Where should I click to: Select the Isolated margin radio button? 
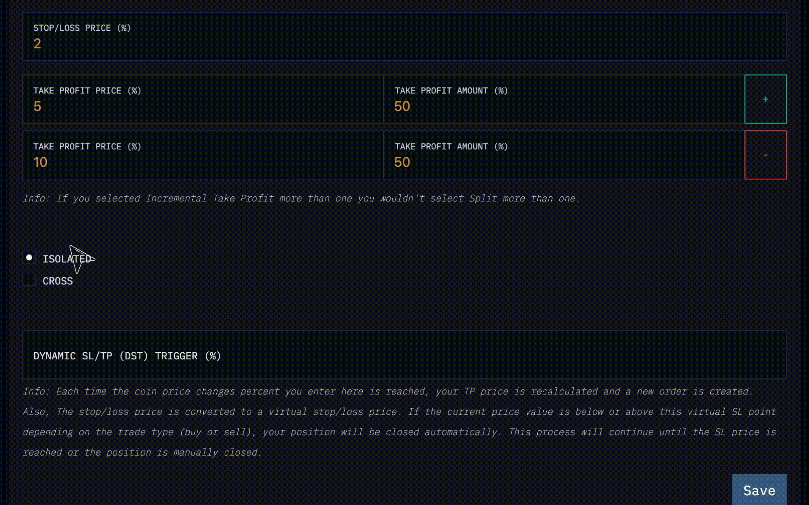point(29,258)
